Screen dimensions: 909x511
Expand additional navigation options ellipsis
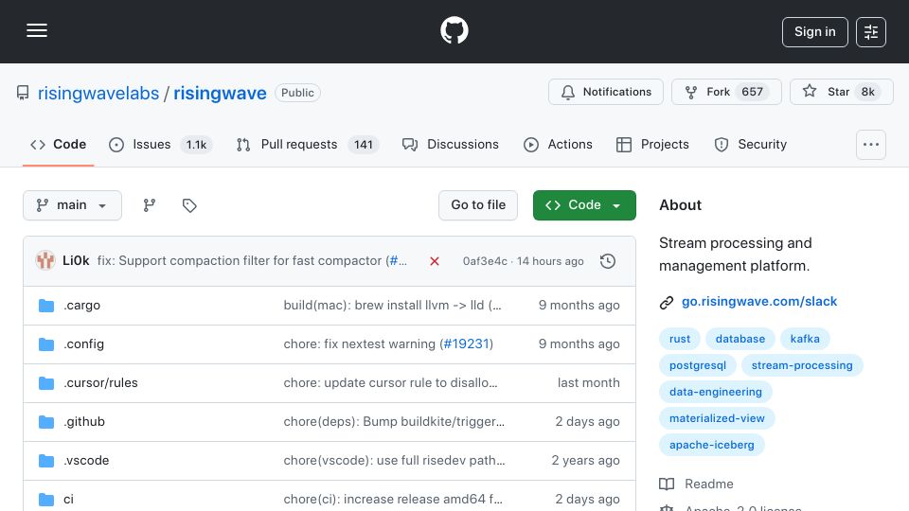tap(871, 145)
